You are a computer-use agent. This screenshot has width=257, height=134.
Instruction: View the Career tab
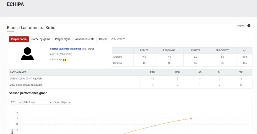click(103, 39)
